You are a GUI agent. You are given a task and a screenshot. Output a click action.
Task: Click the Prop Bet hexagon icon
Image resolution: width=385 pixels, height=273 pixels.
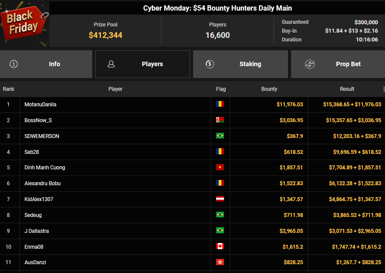pyautogui.click(x=310, y=64)
